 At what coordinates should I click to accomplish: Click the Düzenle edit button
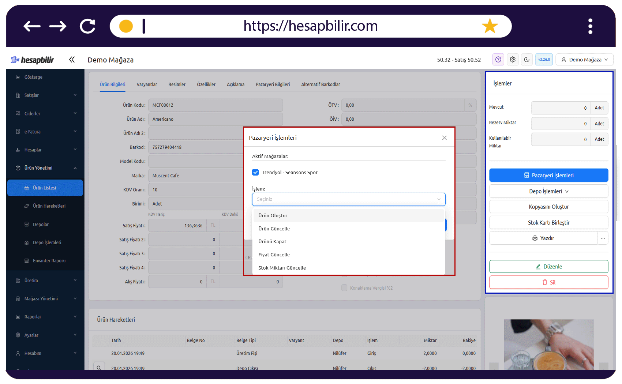[548, 267]
